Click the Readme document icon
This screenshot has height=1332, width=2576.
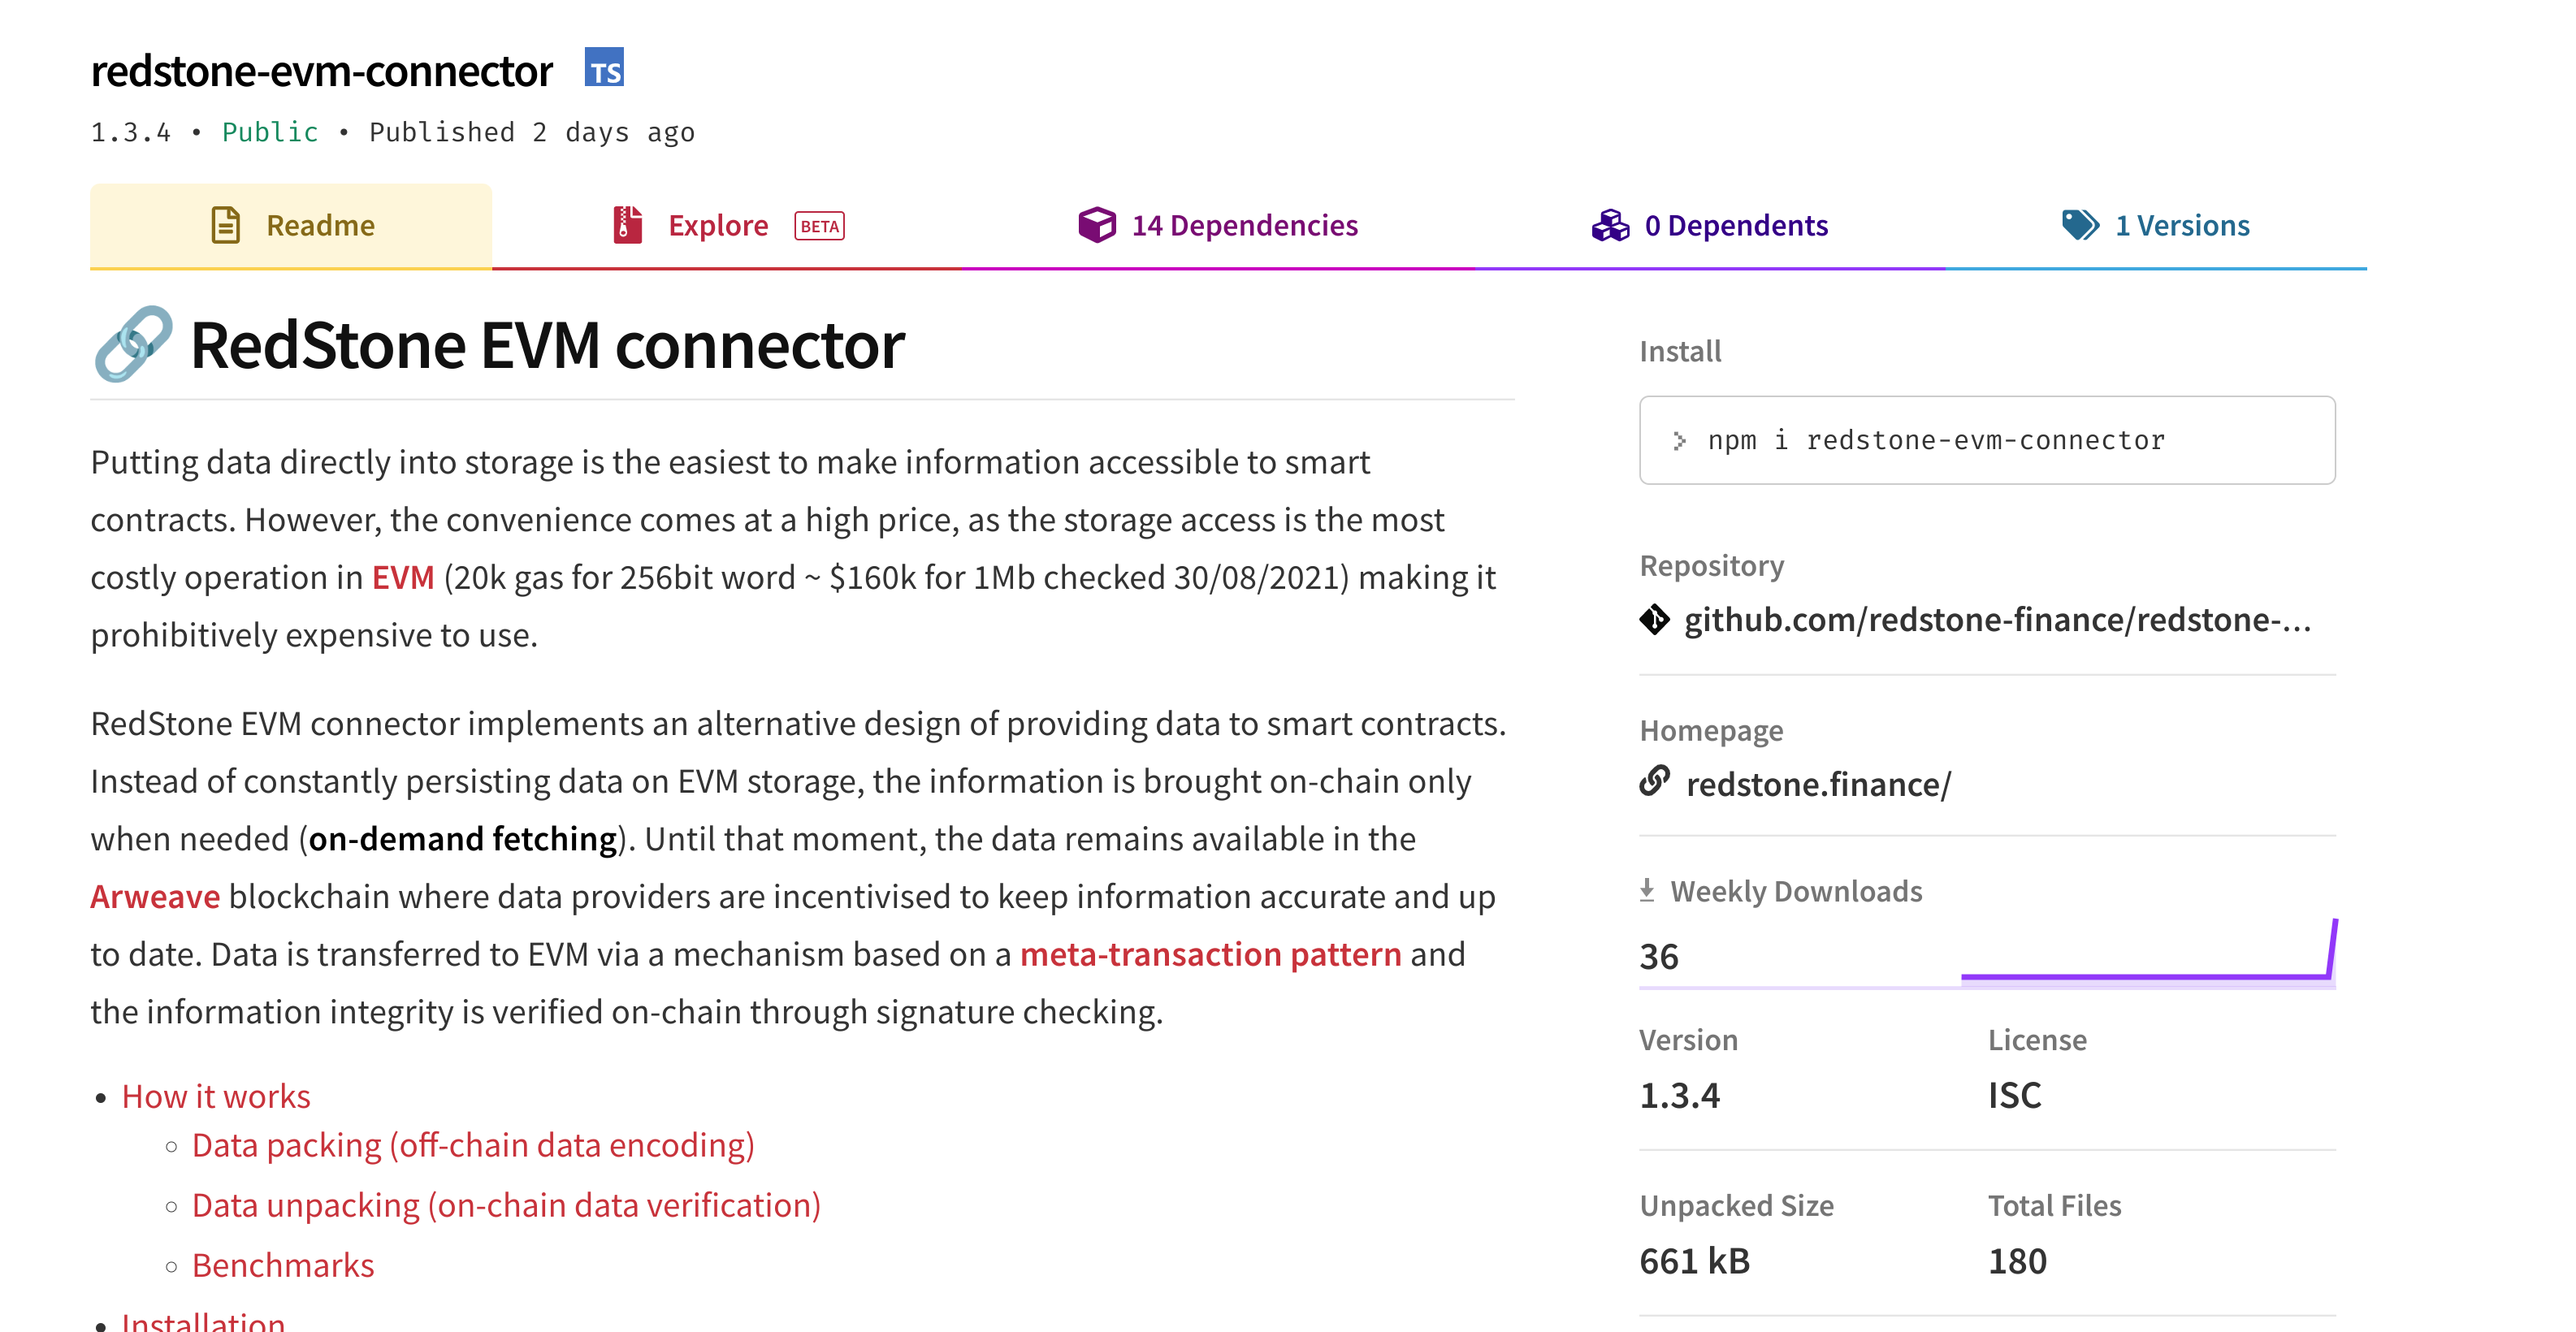coord(226,225)
